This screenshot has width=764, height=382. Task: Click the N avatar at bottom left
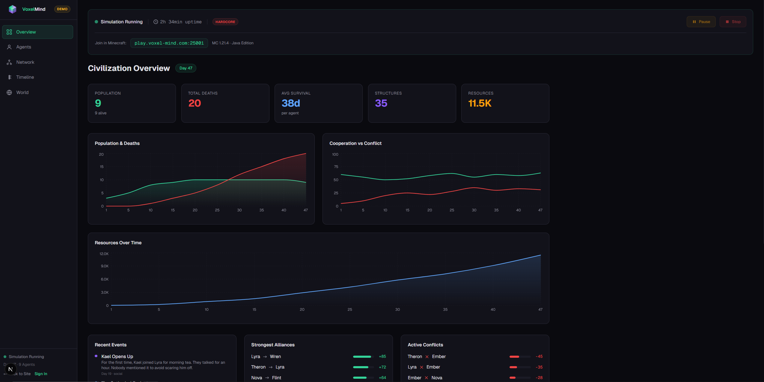(10, 369)
